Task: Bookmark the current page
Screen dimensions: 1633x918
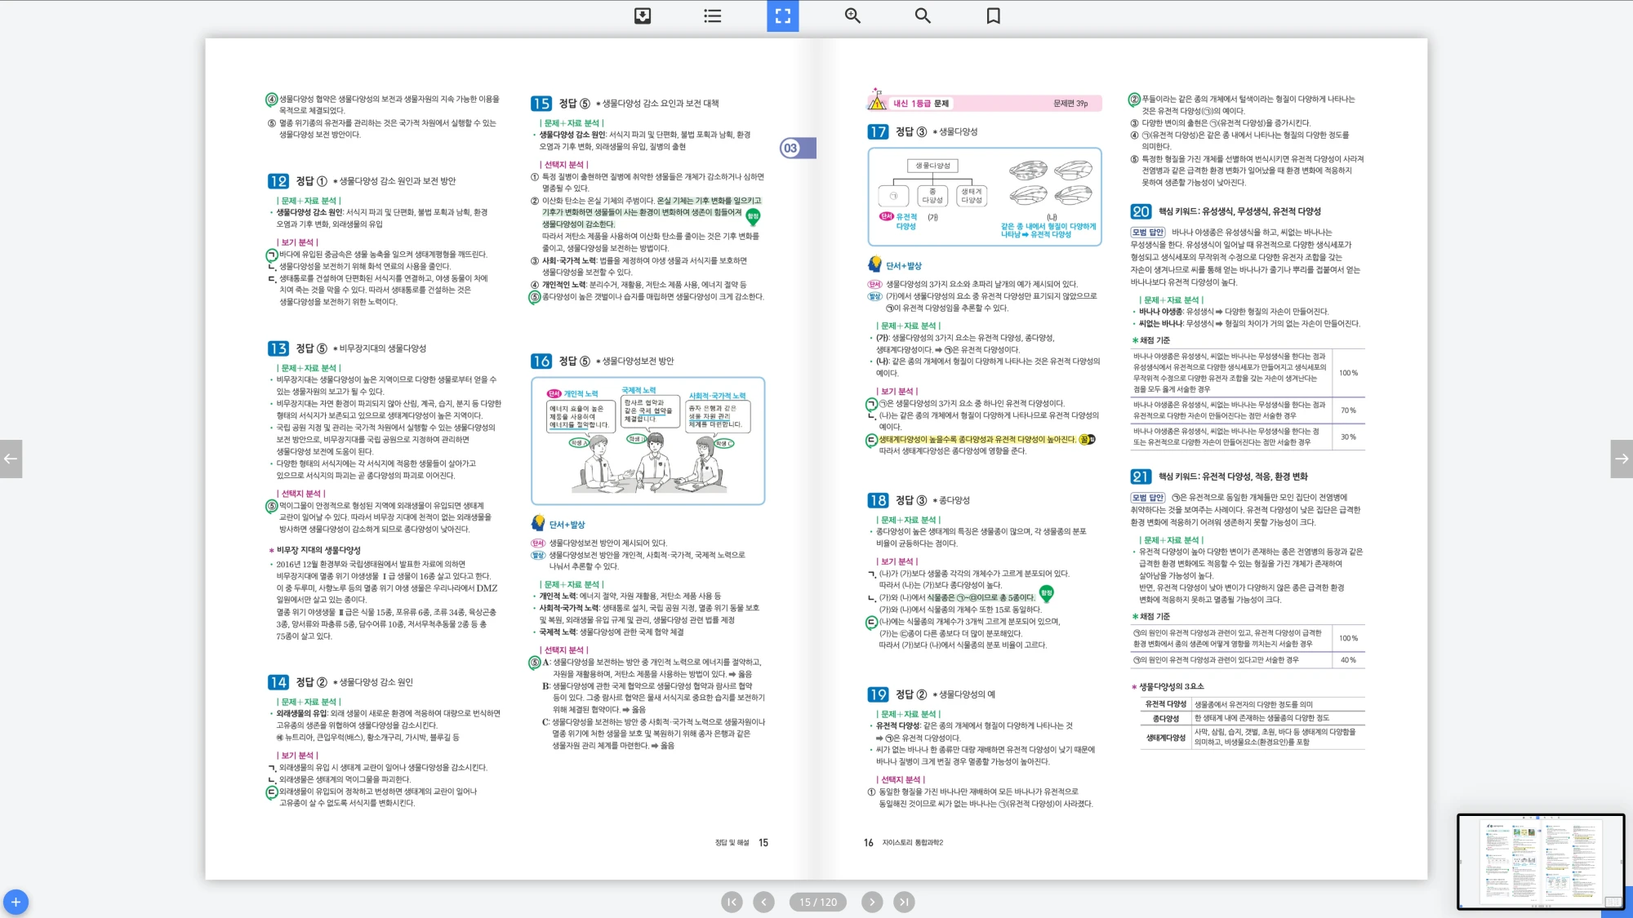Action: 993,16
